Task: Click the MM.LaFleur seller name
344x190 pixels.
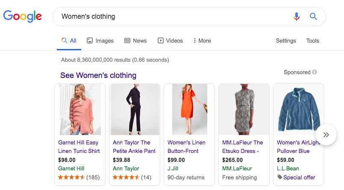Action: 237,169
